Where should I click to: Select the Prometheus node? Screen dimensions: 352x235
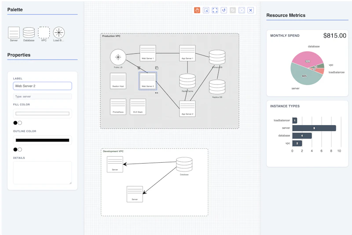pyautogui.click(x=118, y=107)
